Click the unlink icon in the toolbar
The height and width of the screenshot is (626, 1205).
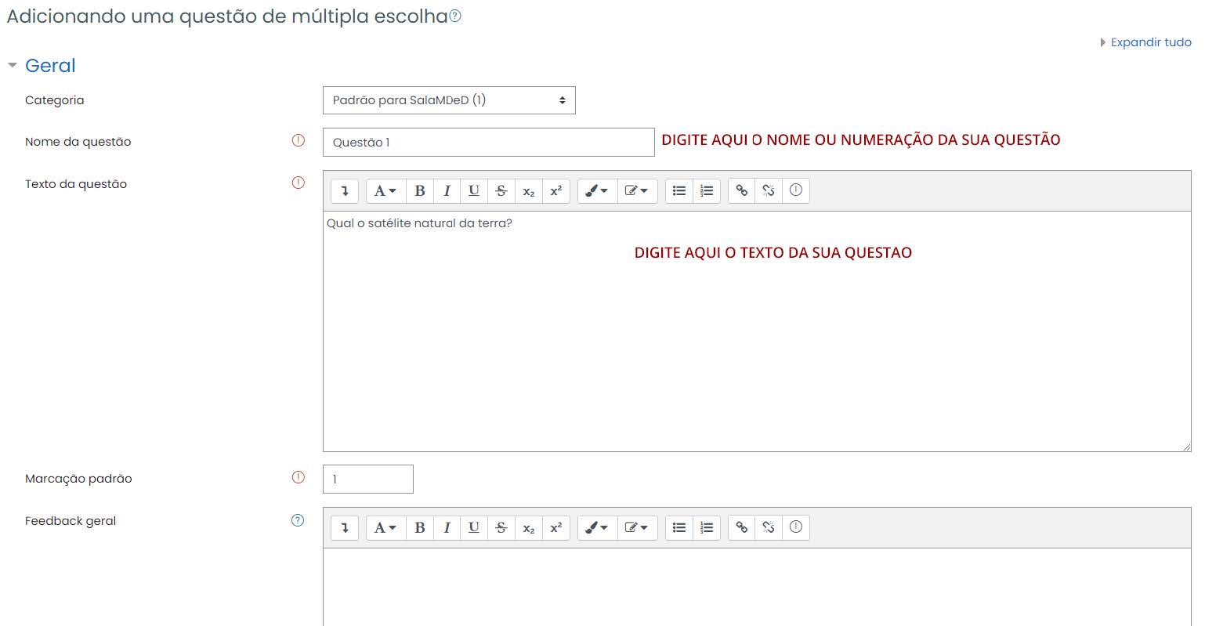coord(769,190)
